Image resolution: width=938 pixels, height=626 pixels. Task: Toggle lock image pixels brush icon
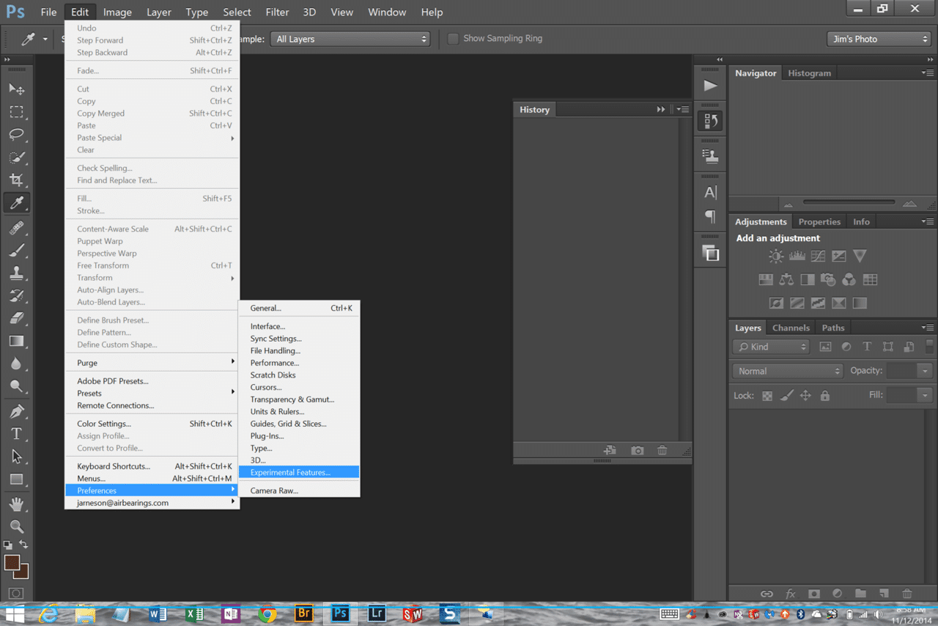[786, 396]
